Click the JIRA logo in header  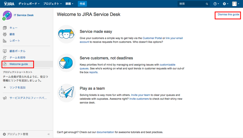click(x=9, y=4)
